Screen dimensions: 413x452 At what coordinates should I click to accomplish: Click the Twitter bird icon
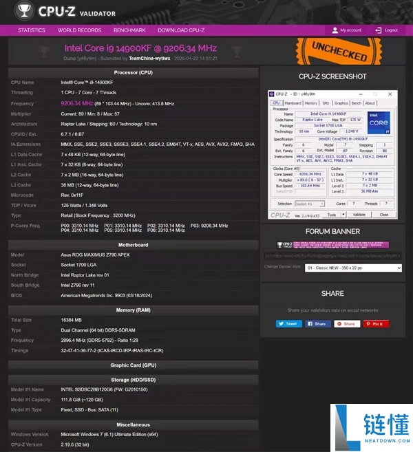(x=282, y=324)
